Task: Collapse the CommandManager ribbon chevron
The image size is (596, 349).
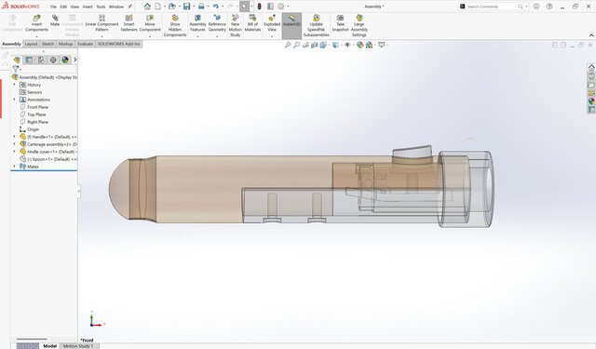Action: [591, 35]
